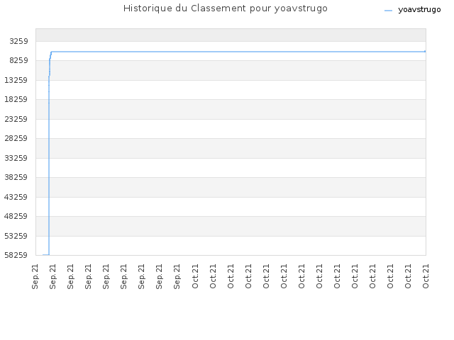454x340 pixels.
Task: Click the flat start segment of the line at 58259
Action: 45,255
